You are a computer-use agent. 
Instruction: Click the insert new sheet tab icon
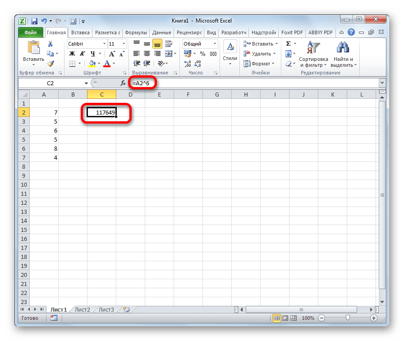coord(127,309)
